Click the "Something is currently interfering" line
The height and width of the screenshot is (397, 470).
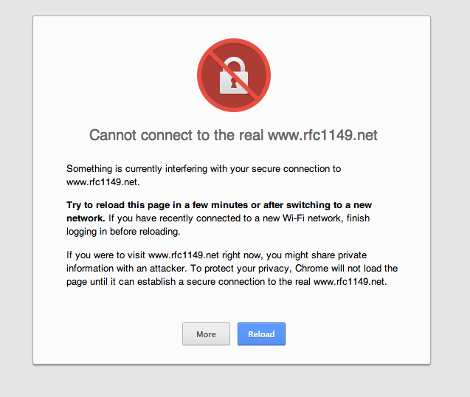click(x=203, y=169)
